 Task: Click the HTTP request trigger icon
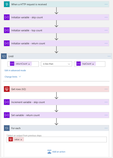click(x=7, y=4)
